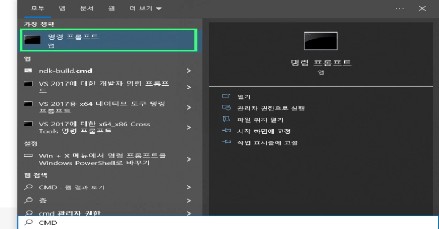The width and height of the screenshot is (439, 229).
Task: Click the black Command Prompt icon in best match
Action: point(32,40)
